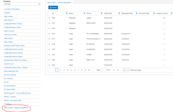
Task: Expand row for order 1011
Action: [x=49, y=23]
